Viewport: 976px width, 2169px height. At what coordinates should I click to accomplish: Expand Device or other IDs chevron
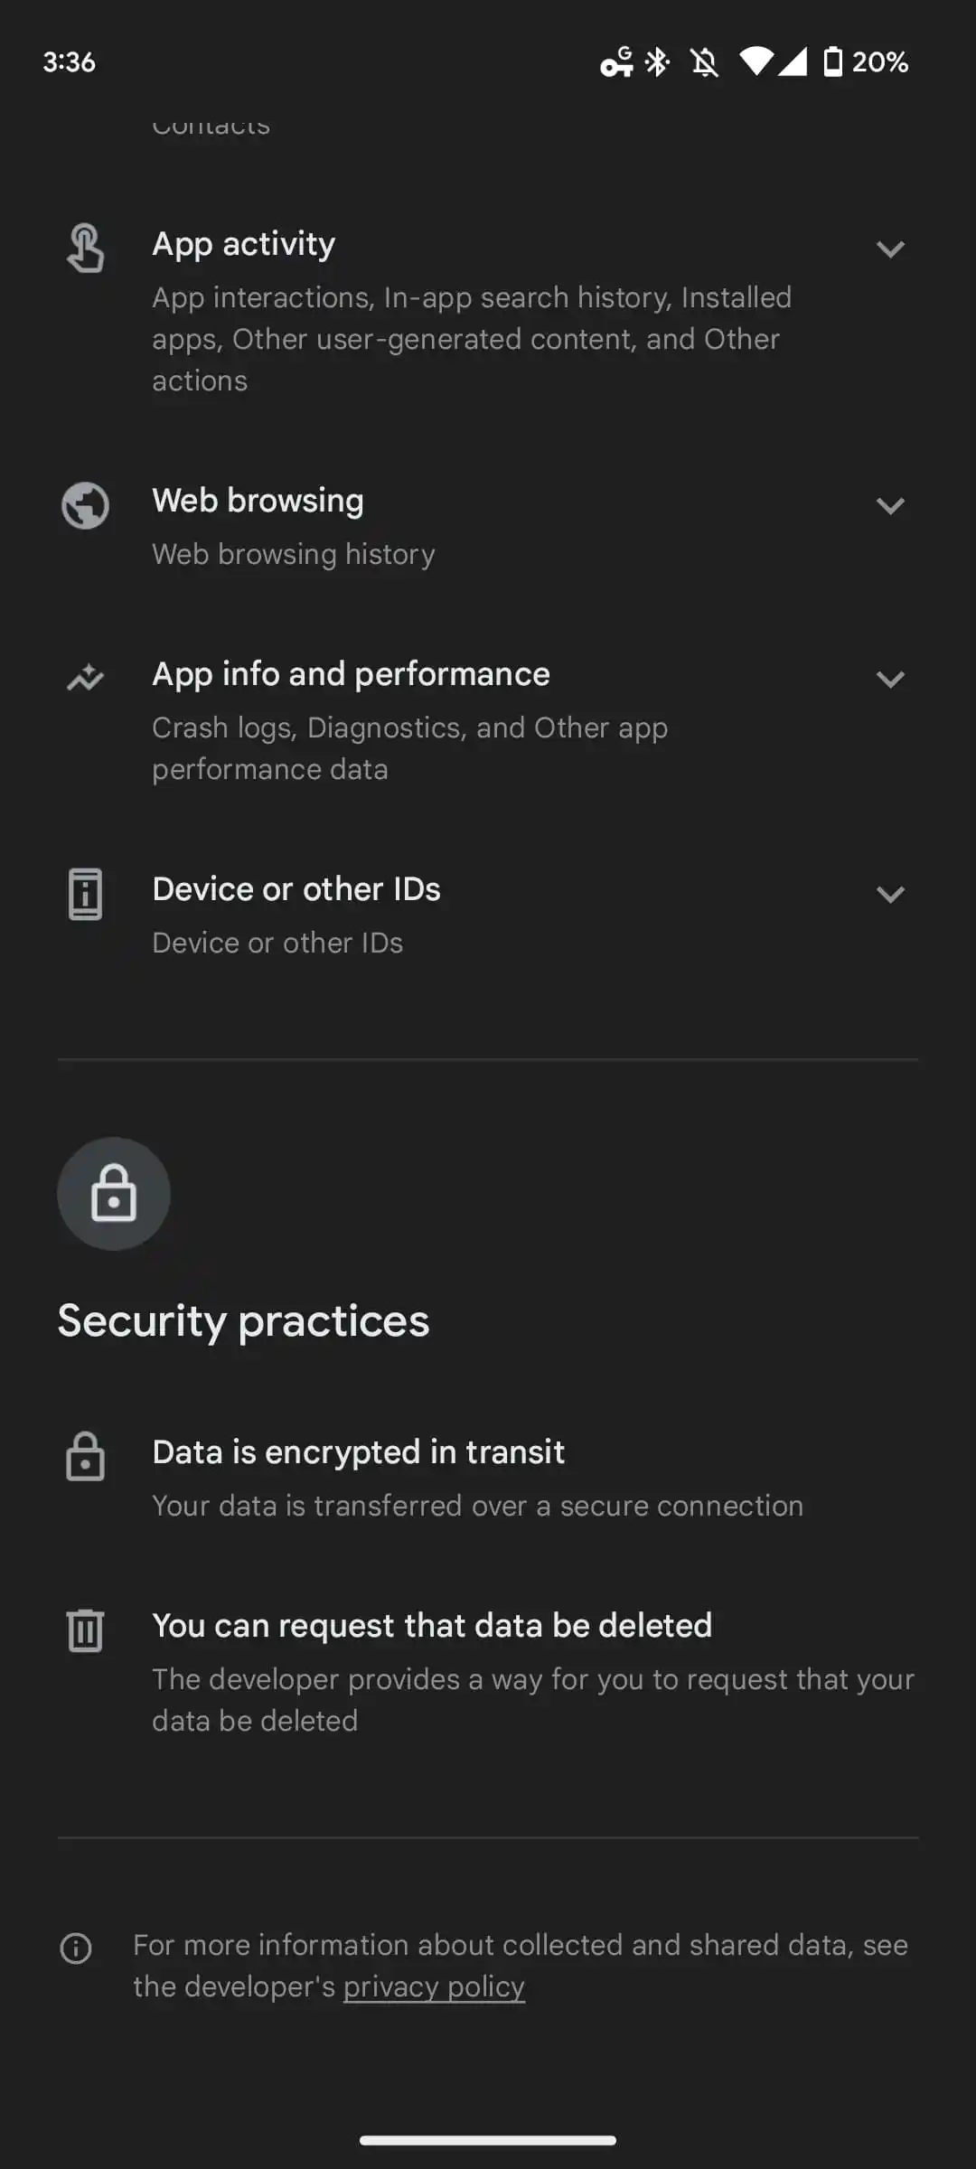pyautogui.click(x=890, y=895)
